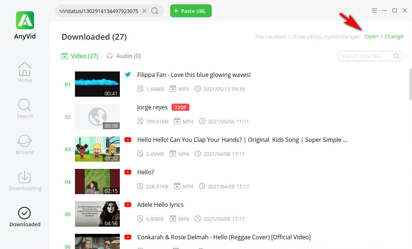
Task: Click file size text '5.80MB'
Action: [155, 219]
